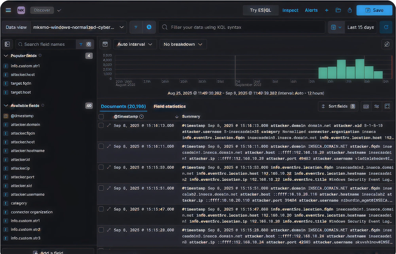Collapse the Popular fields section
This screenshot has height=254, width=396.
(6, 56)
